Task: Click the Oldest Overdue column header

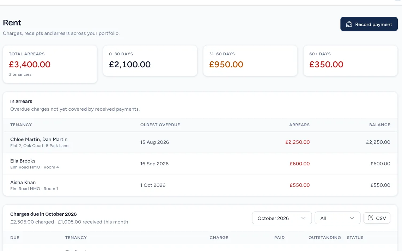Action: [160, 125]
